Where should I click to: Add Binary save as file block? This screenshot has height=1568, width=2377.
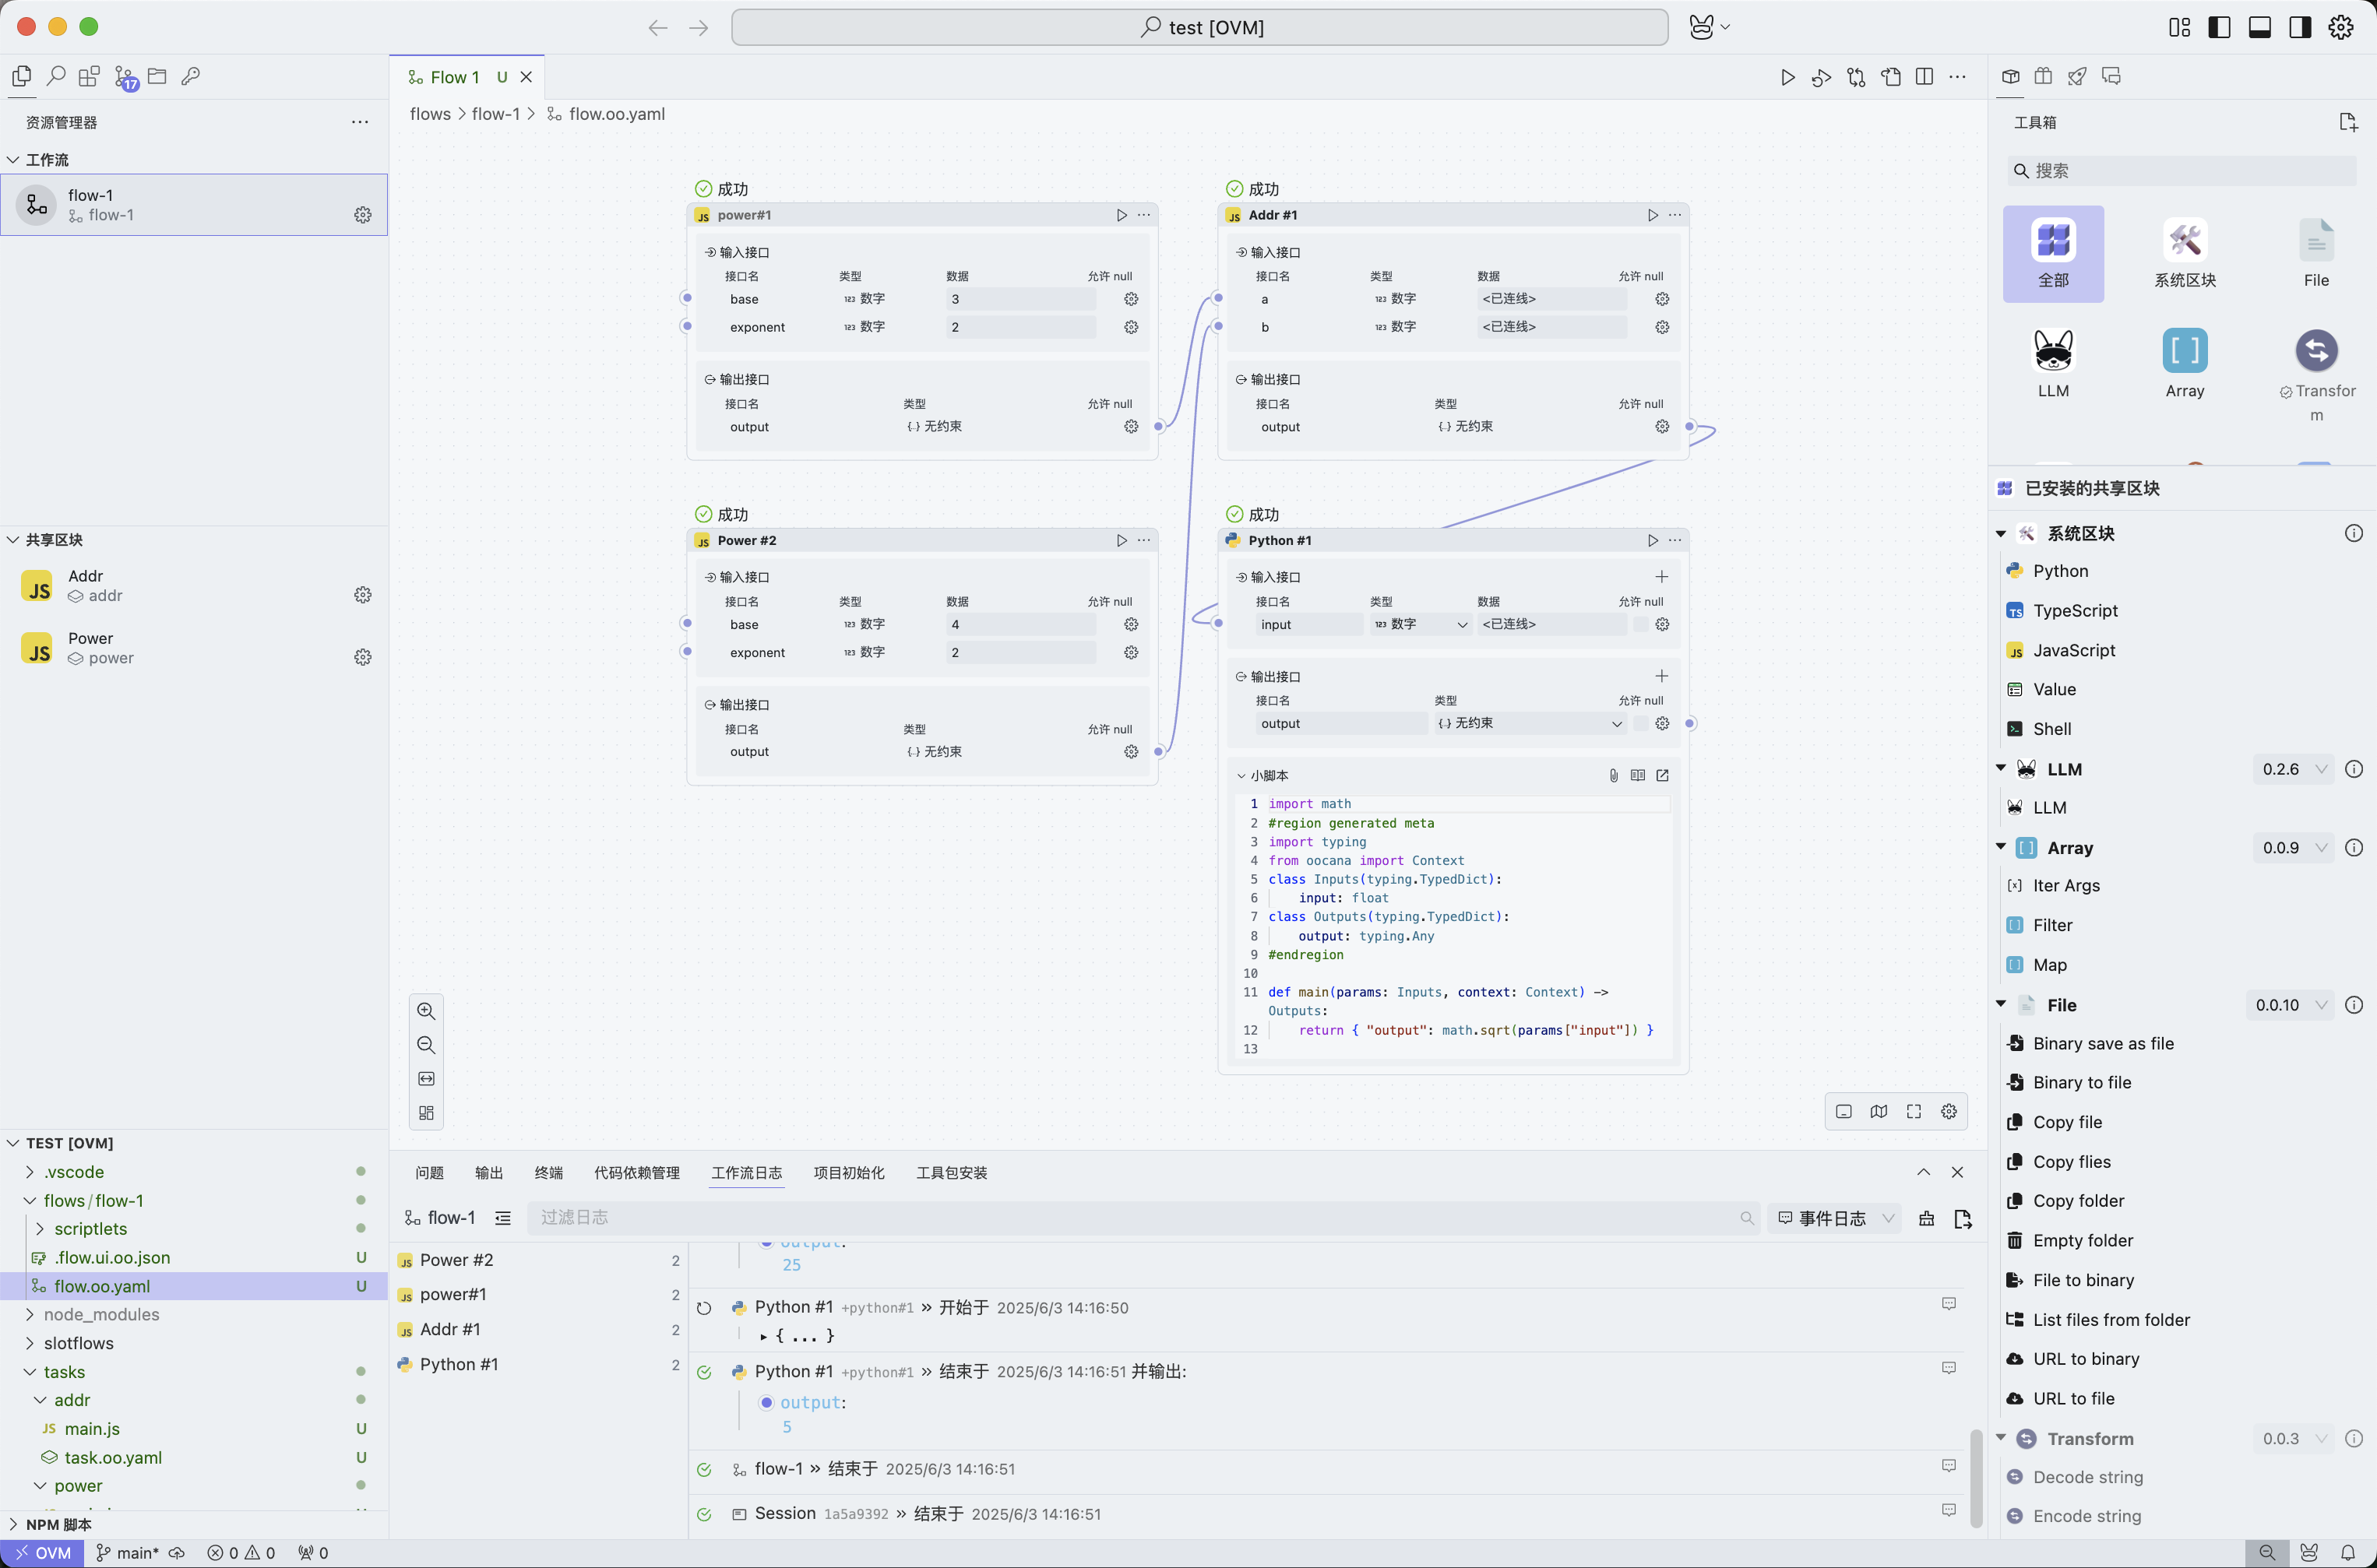coord(2103,1043)
